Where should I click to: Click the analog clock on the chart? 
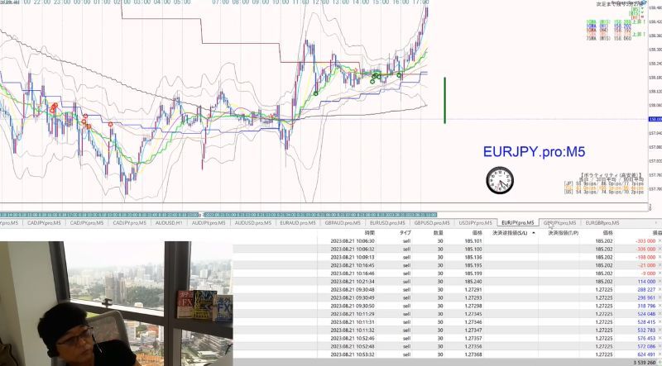pyautogui.click(x=500, y=180)
